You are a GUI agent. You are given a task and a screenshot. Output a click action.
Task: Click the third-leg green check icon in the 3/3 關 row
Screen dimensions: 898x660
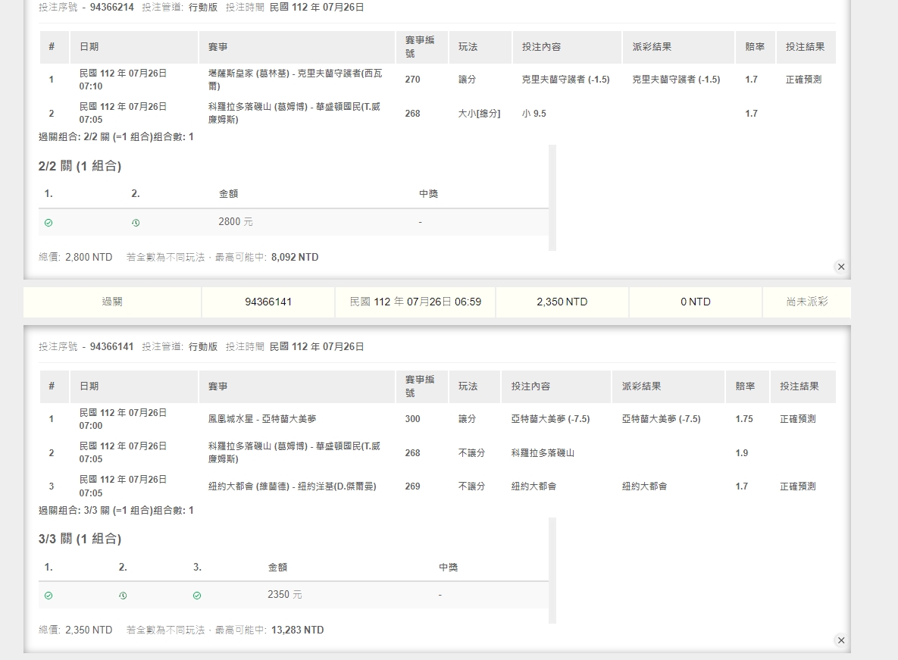197,596
